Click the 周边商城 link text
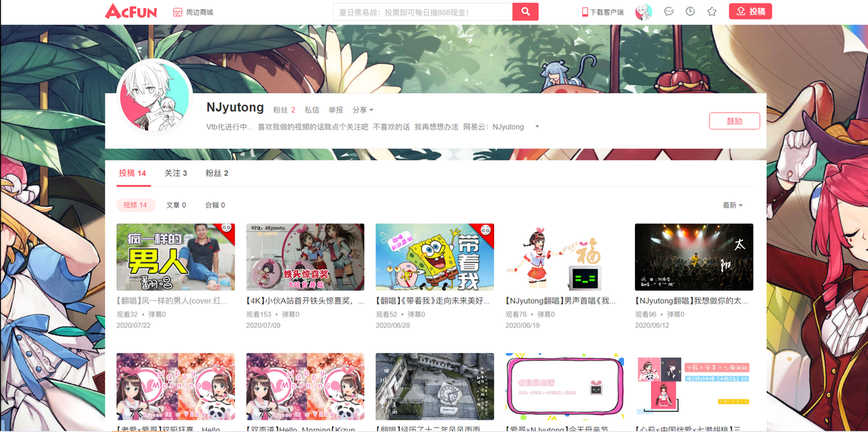The height and width of the screenshot is (432, 868). (200, 12)
